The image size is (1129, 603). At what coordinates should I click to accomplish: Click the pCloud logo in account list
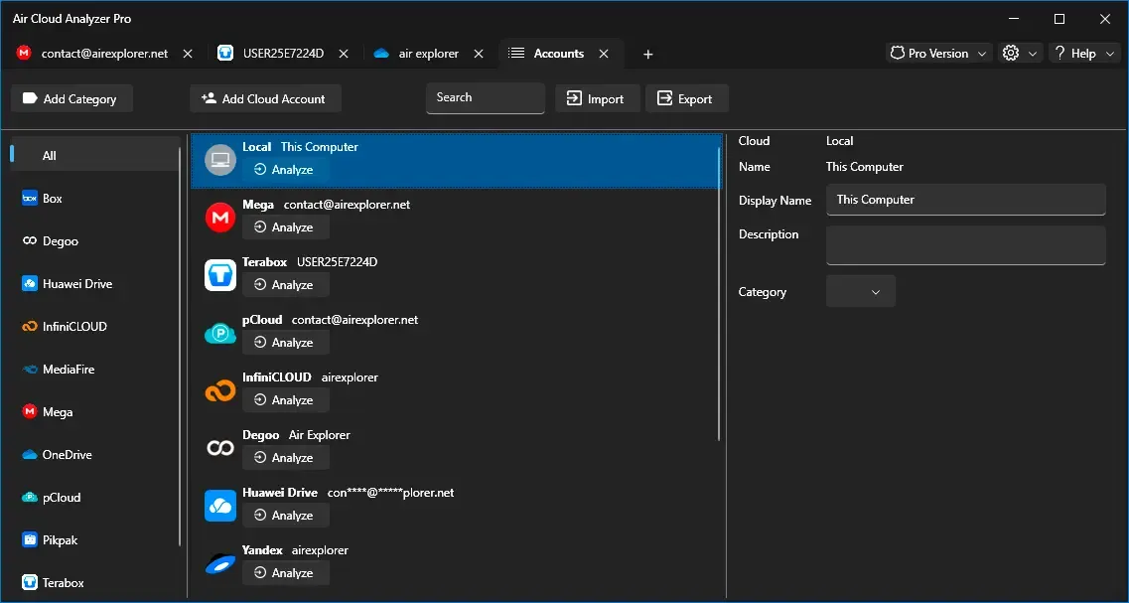(220, 333)
